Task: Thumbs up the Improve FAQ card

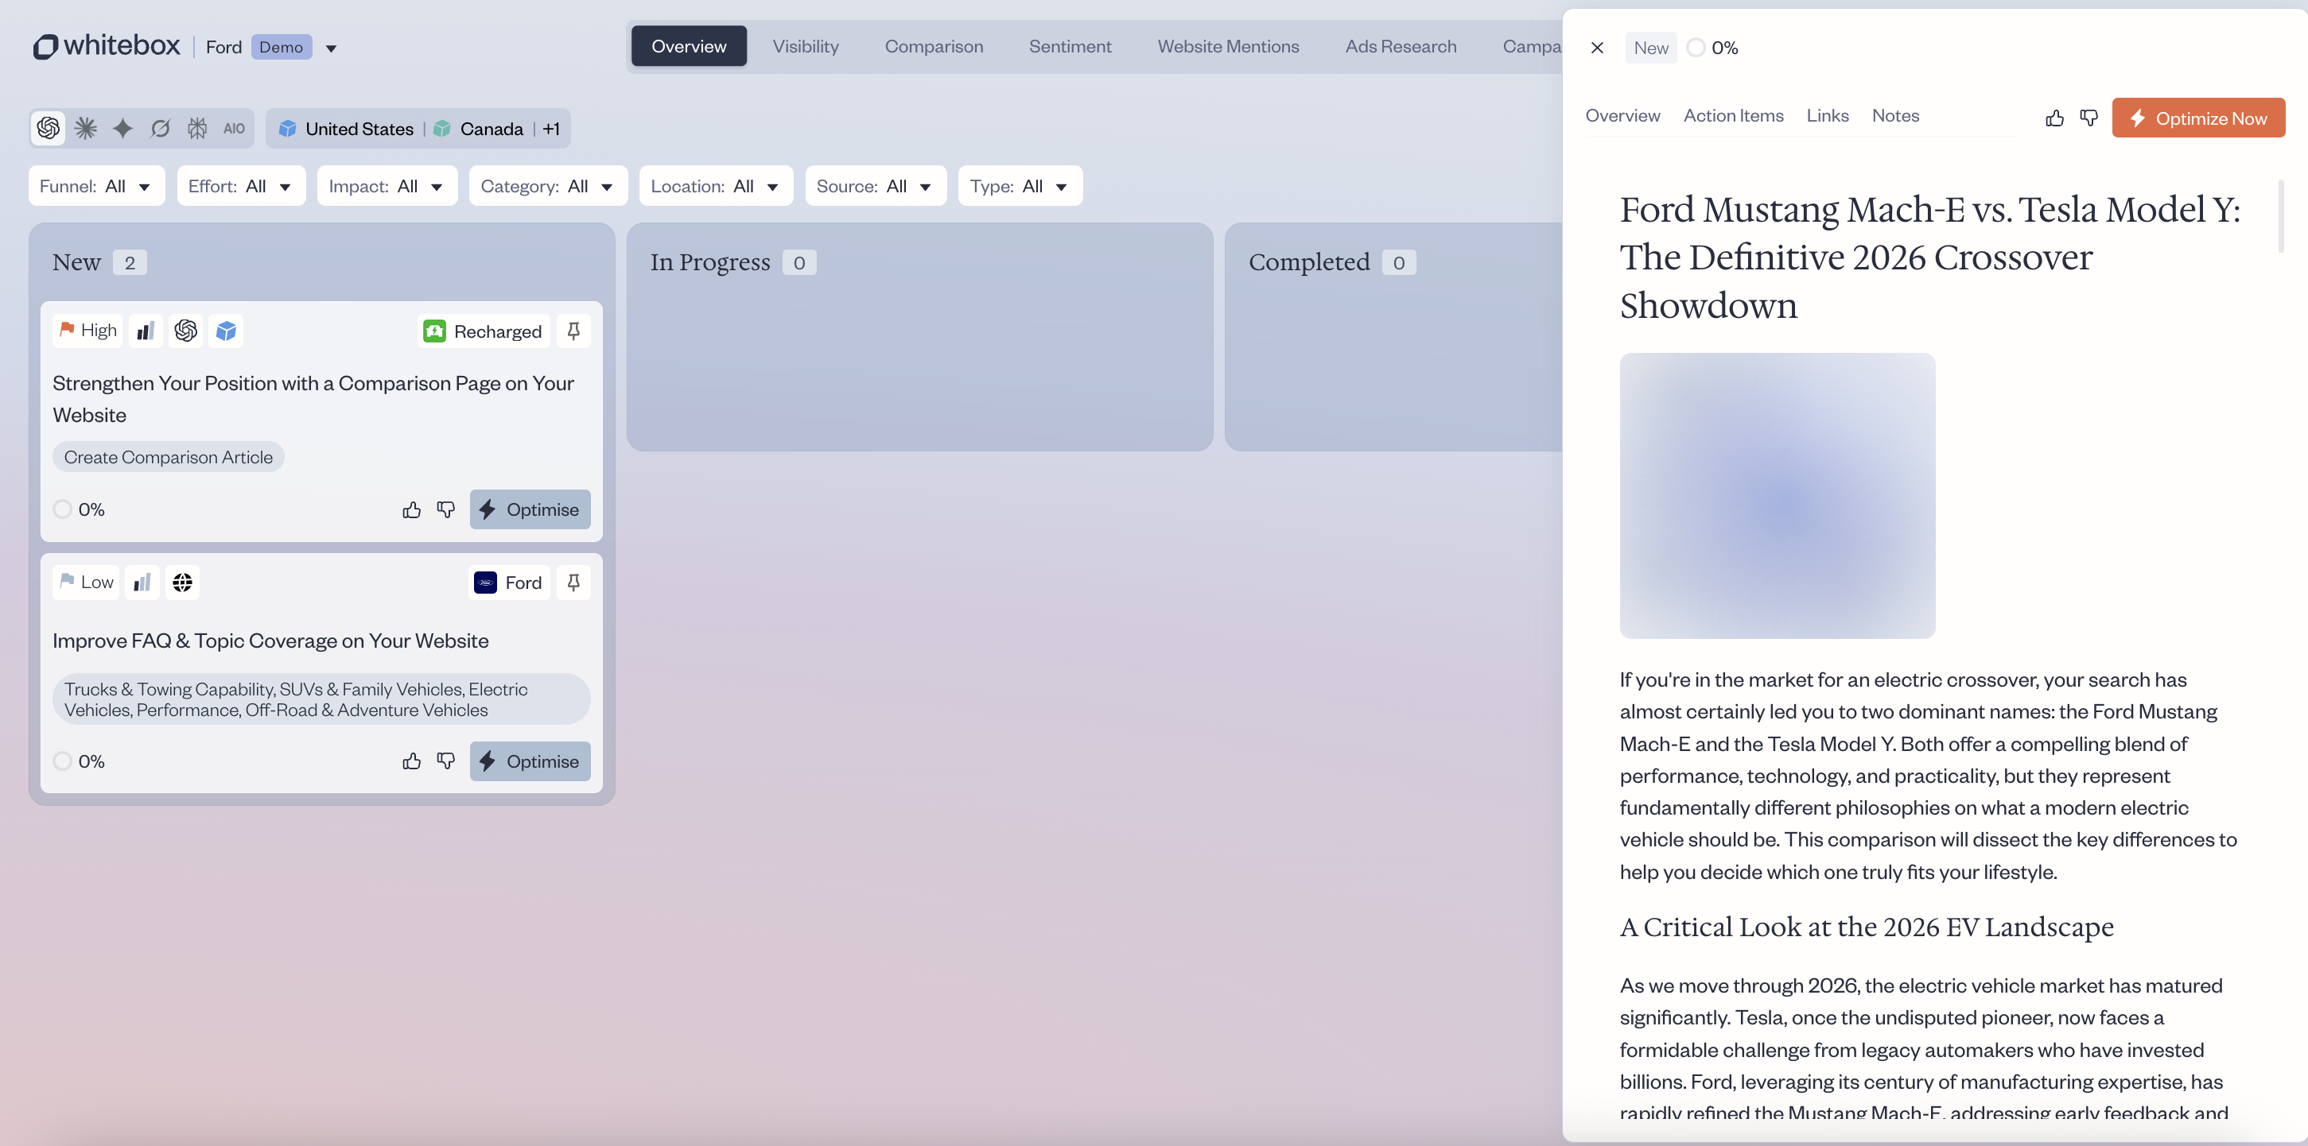Action: [411, 761]
